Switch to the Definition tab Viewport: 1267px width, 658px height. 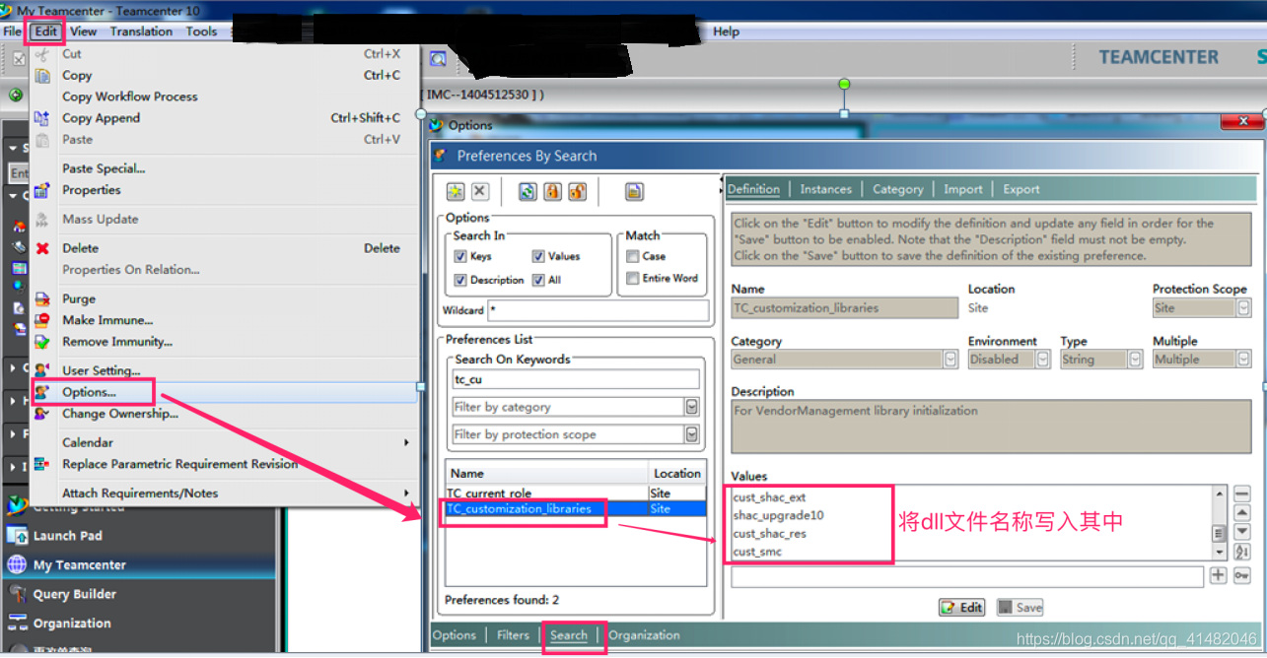click(754, 189)
